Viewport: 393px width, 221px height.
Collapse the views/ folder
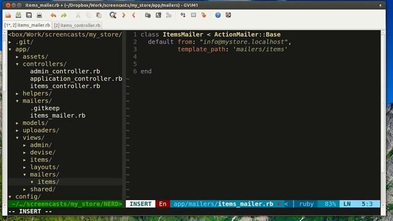[x=17, y=138]
